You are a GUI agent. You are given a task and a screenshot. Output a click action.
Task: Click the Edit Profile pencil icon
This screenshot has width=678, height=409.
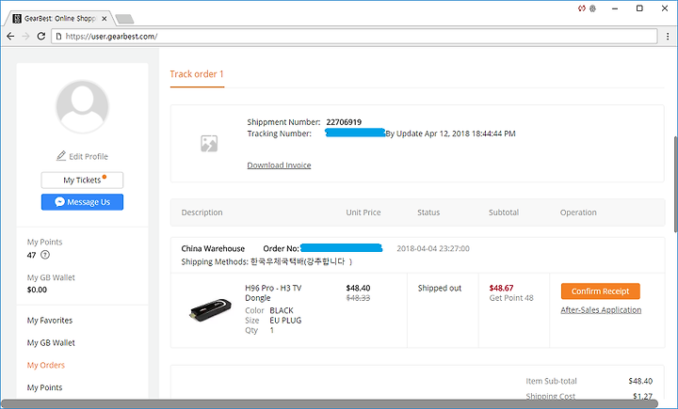[61, 156]
